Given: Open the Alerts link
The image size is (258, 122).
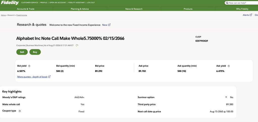Looking at the screenshot, I should pos(246,15).
